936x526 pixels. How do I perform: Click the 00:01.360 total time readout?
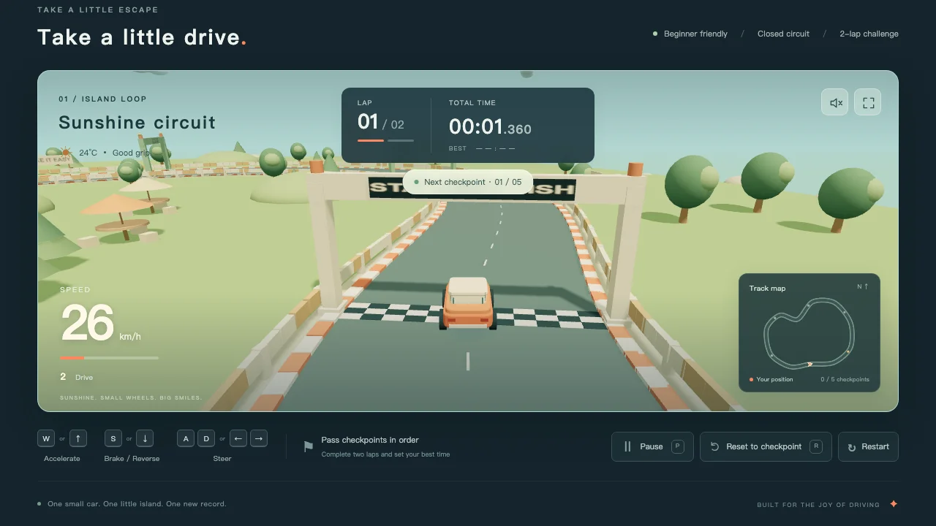tap(490, 127)
